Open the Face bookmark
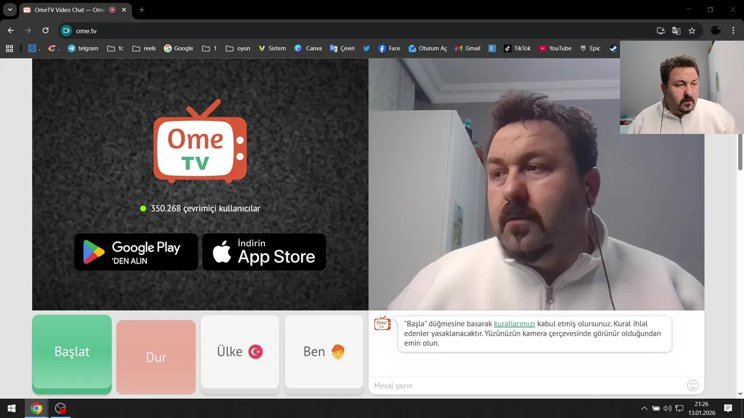744x418 pixels. [389, 48]
